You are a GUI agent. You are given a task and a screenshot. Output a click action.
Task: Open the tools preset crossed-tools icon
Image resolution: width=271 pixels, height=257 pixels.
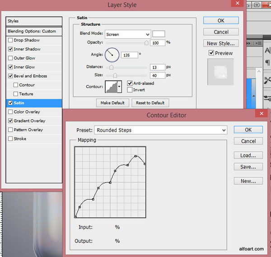tap(267, 80)
